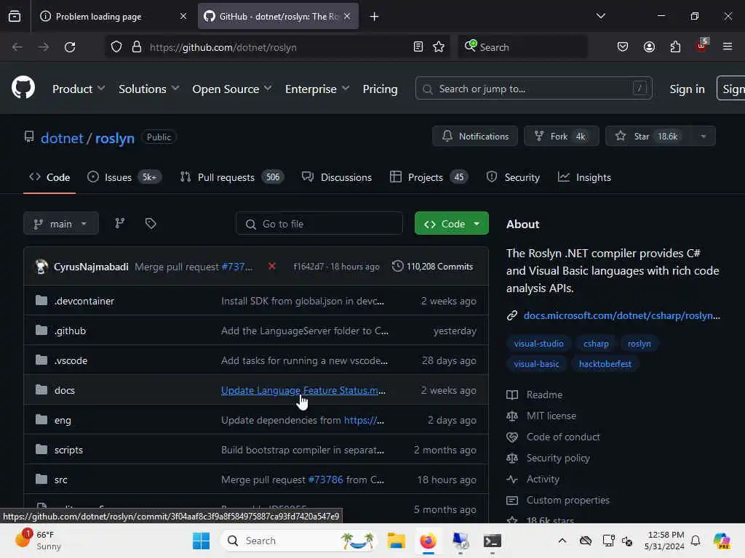
Task: Click Sign in link
Action: pyautogui.click(x=687, y=89)
